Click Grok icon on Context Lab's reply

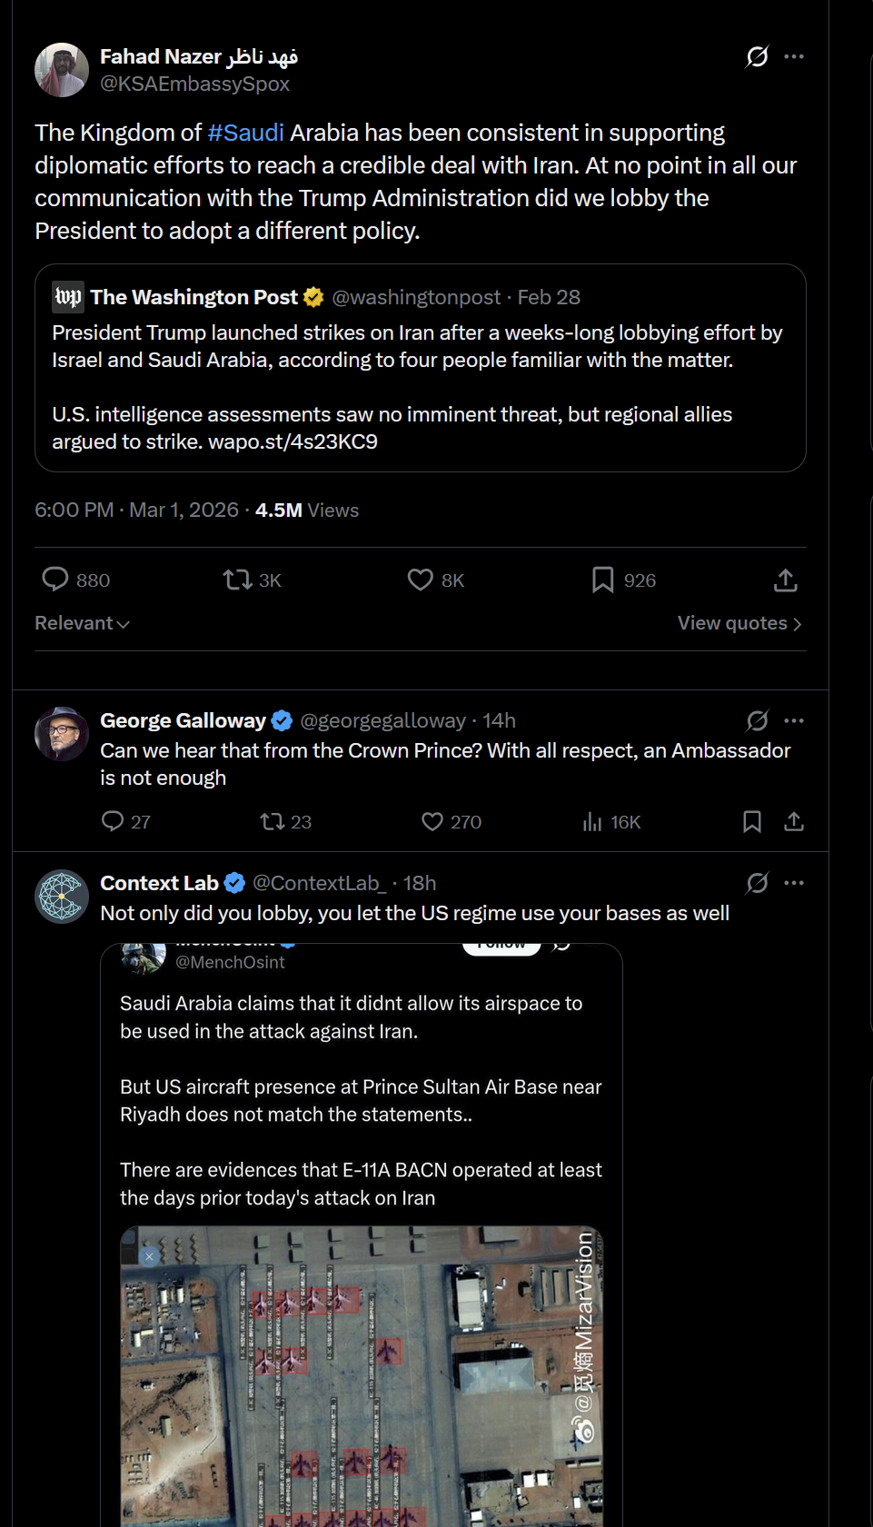point(757,883)
